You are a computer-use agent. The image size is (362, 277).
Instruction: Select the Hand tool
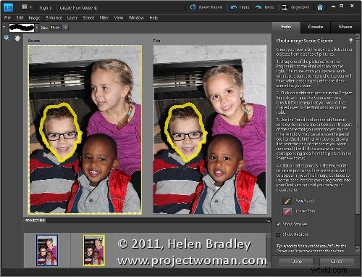(x=17, y=38)
